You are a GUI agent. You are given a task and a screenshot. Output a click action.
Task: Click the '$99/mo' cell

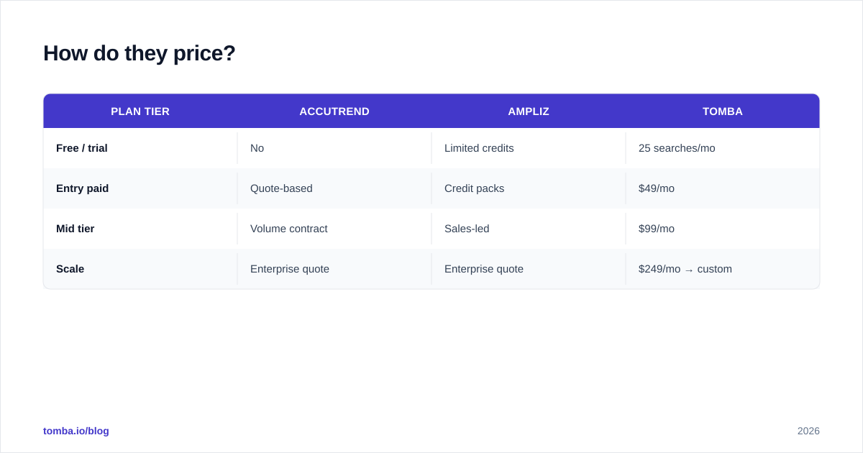(723, 229)
